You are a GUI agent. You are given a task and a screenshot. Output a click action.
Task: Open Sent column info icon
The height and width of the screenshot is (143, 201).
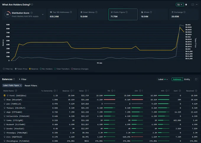pos(180,91)
